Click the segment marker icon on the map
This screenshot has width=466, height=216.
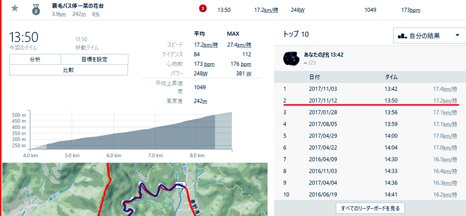click(x=181, y=185)
